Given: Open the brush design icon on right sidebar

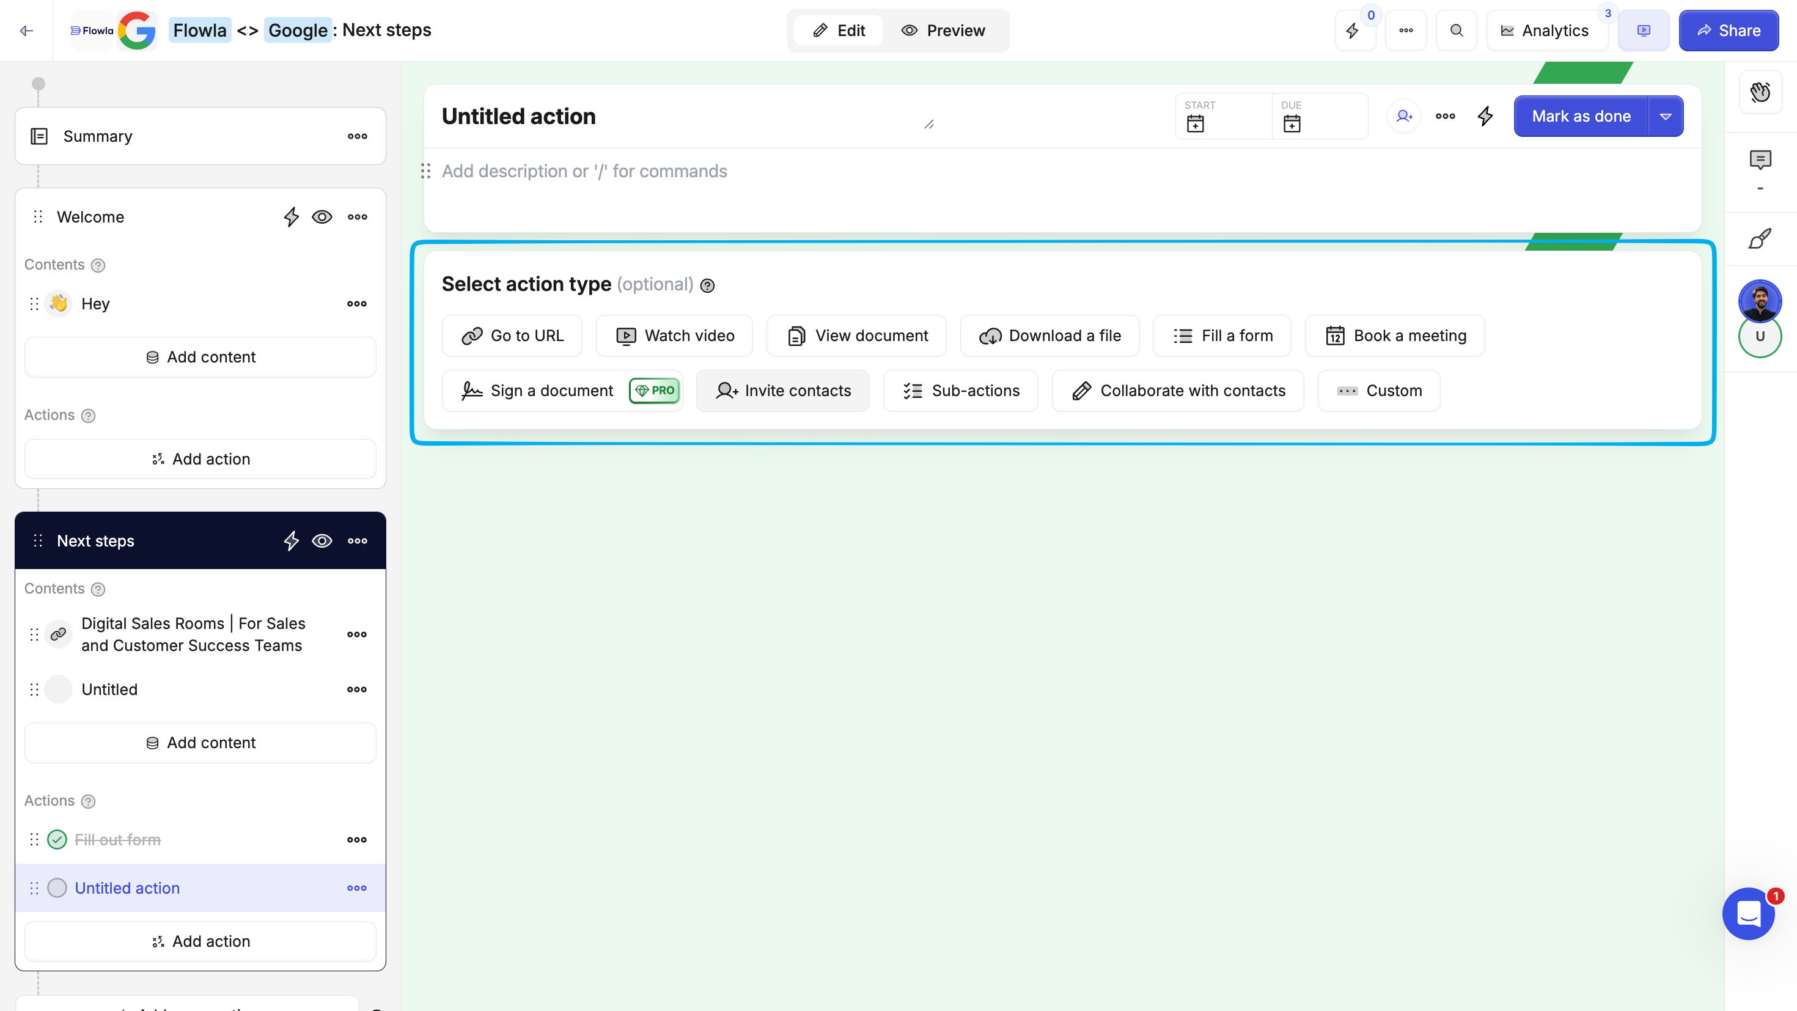Looking at the screenshot, I should click(1759, 238).
